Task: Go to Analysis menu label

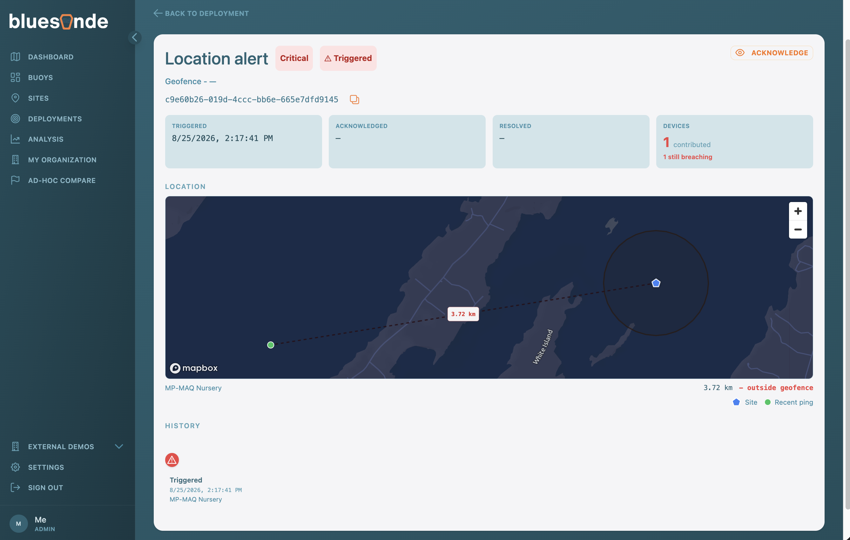Action: (x=46, y=139)
